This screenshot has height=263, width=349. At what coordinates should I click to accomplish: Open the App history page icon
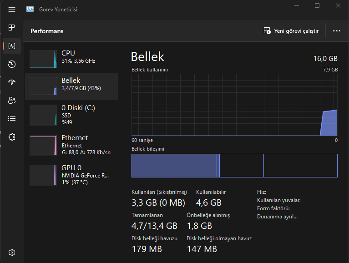pyautogui.click(x=12, y=64)
